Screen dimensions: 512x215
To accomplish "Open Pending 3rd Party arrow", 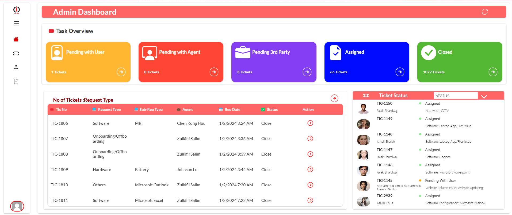I will pos(307,72).
